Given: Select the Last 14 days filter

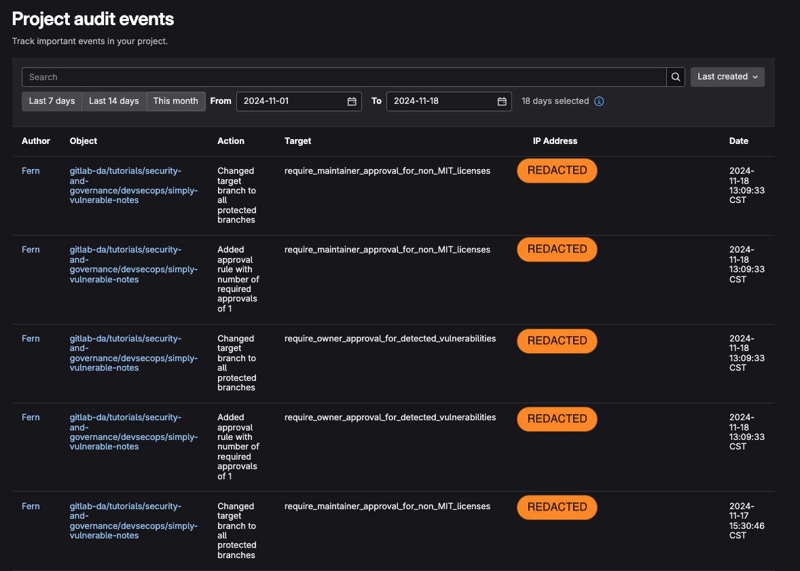Looking at the screenshot, I should click(x=113, y=100).
